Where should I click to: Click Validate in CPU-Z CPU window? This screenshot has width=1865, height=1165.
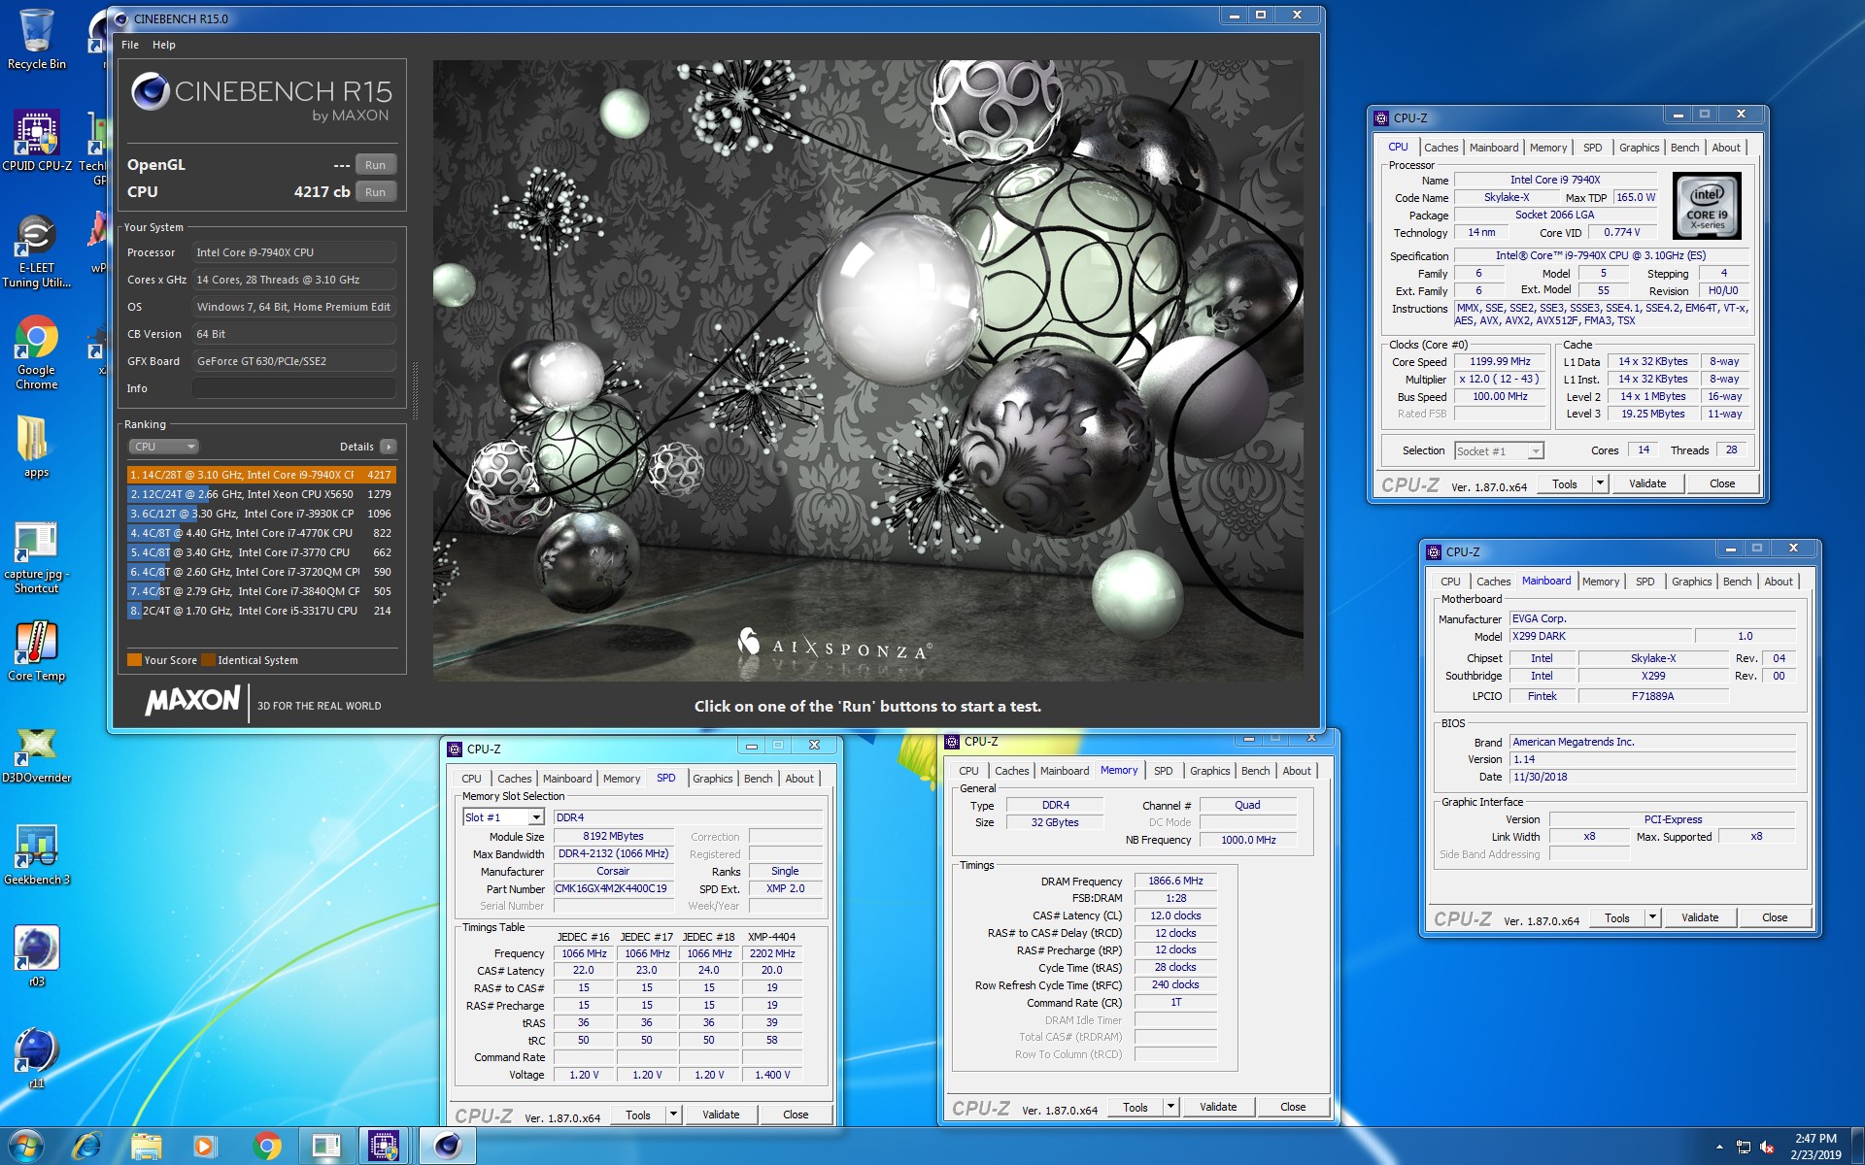[x=1646, y=483]
